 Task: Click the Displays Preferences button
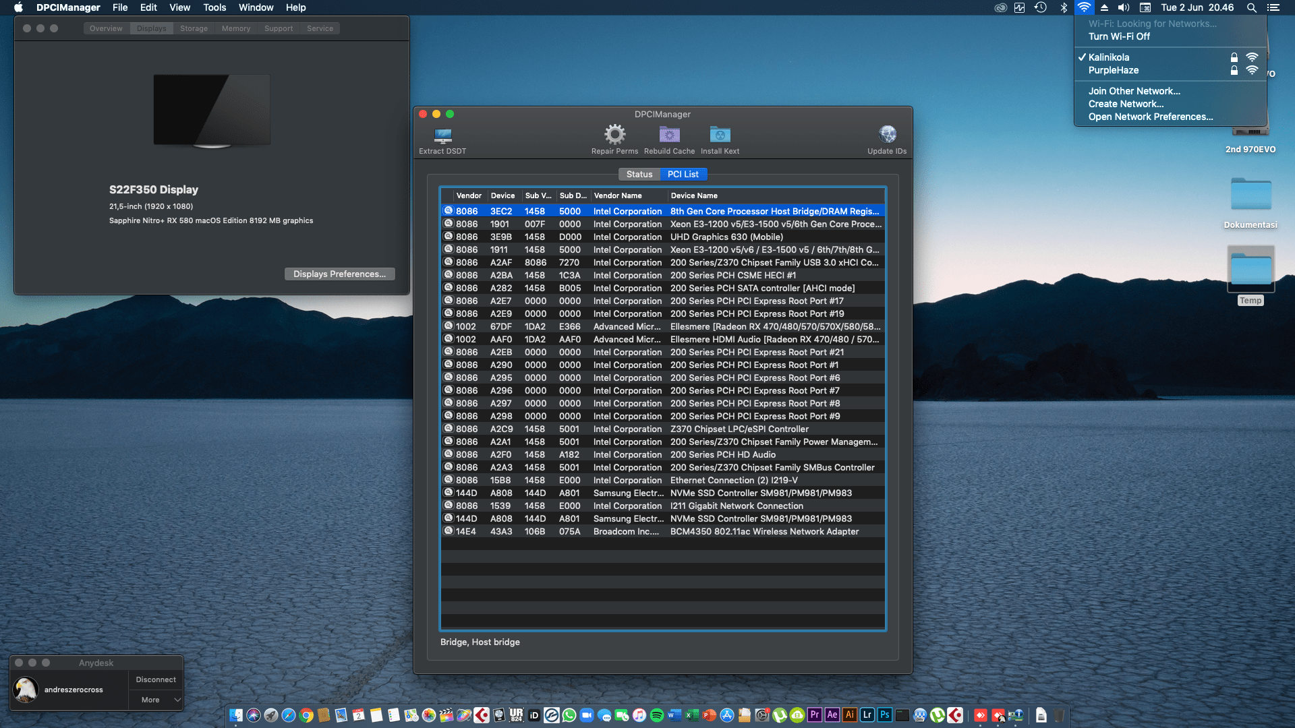[x=339, y=274]
